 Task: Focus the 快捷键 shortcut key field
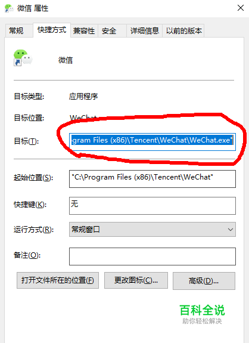coord(152,206)
